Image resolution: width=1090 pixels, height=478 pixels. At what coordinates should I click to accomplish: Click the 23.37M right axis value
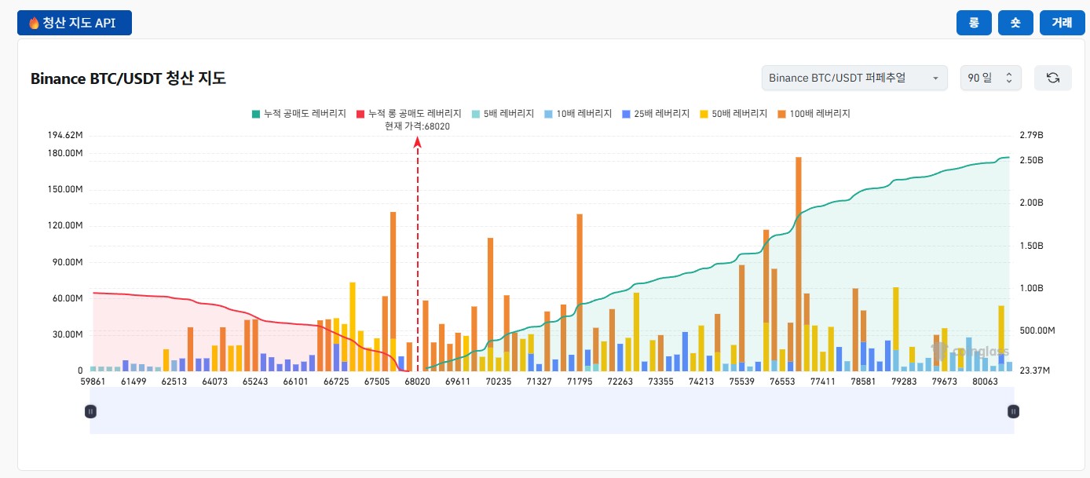click(1034, 370)
